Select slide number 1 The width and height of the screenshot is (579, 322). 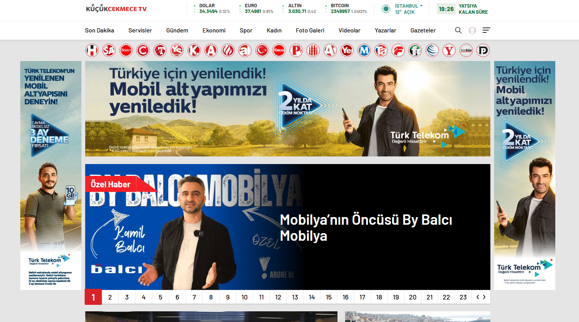pyautogui.click(x=93, y=297)
